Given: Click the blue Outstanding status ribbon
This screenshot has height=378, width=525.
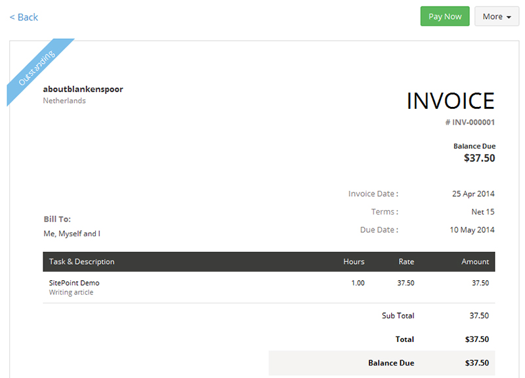Looking at the screenshot, I should coord(37,69).
